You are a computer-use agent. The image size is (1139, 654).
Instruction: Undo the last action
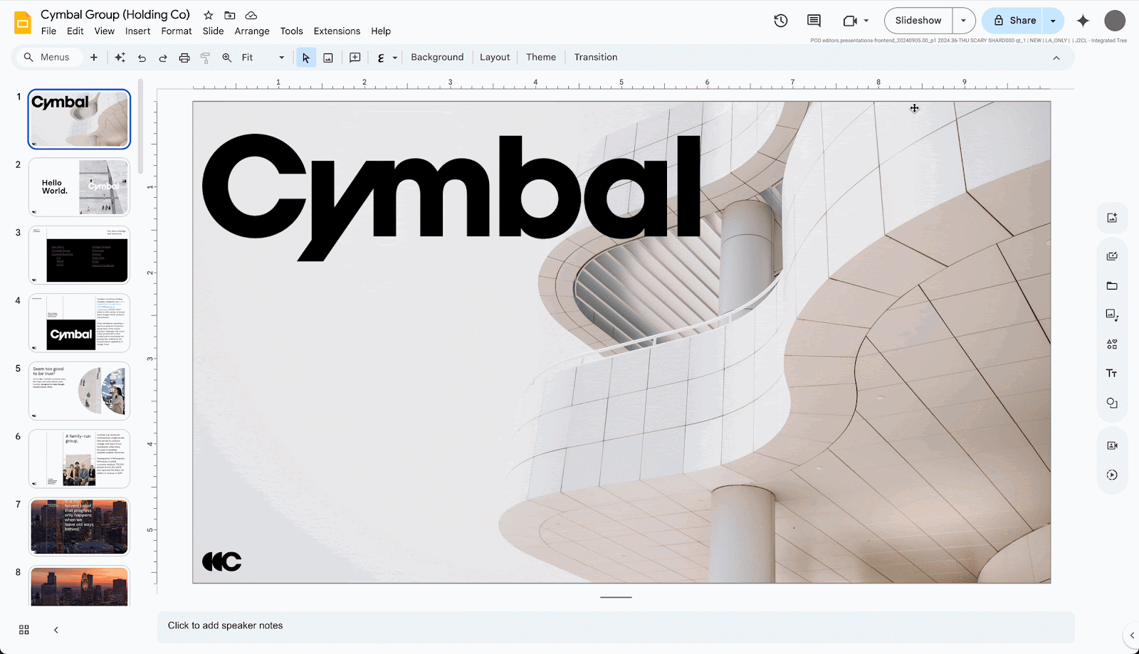click(142, 57)
